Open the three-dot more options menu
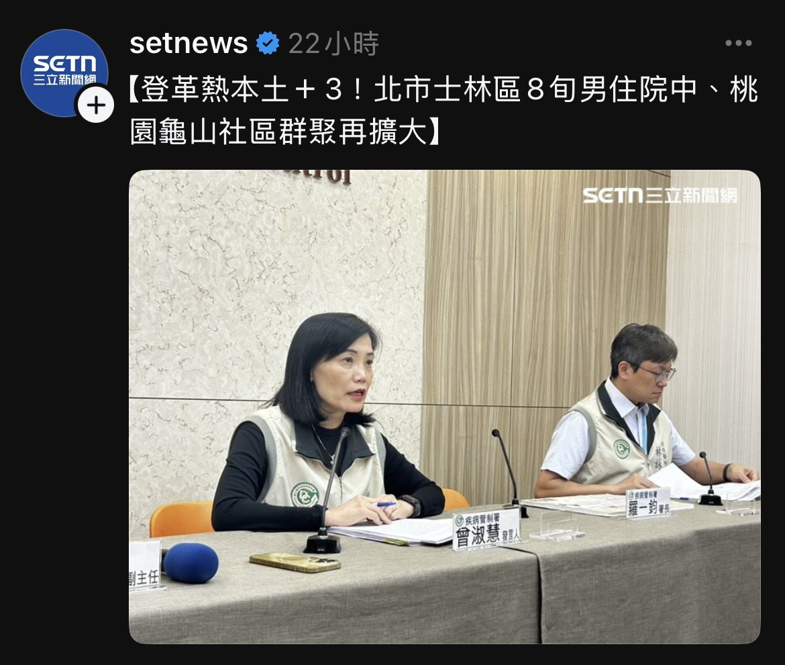The image size is (785, 665). pos(739,43)
